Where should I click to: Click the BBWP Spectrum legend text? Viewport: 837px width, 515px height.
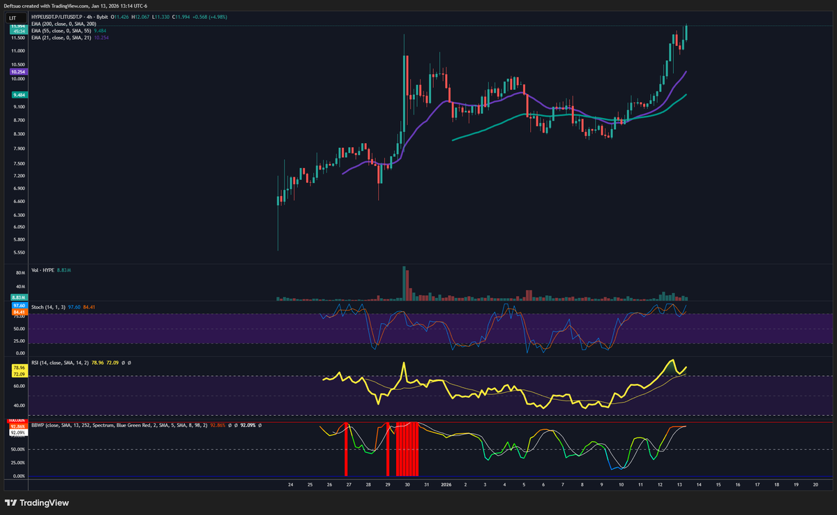pos(103,426)
